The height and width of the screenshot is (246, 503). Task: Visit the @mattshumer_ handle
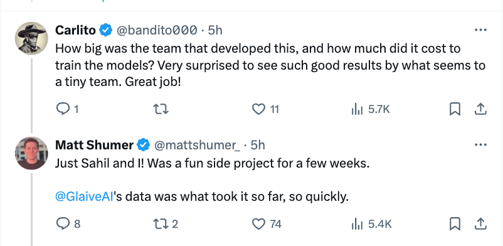[x=198, y=145]
